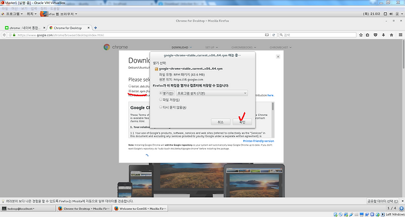Click the 'here' link beside distribution text
Viewport: 405px width, 217px height.
(x=271, y=95)
